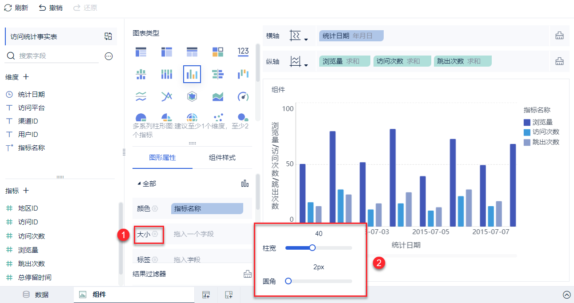
Task: Select the radar chart type
Action: (192, 96)
